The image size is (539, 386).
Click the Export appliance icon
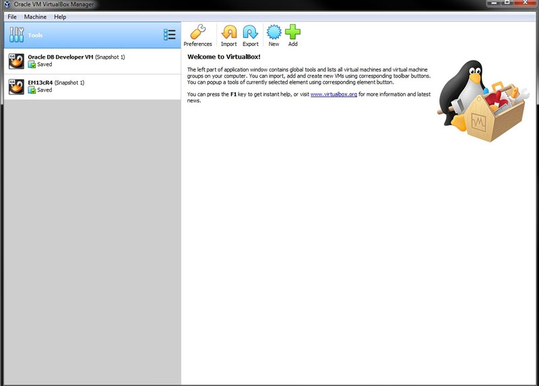250,32
